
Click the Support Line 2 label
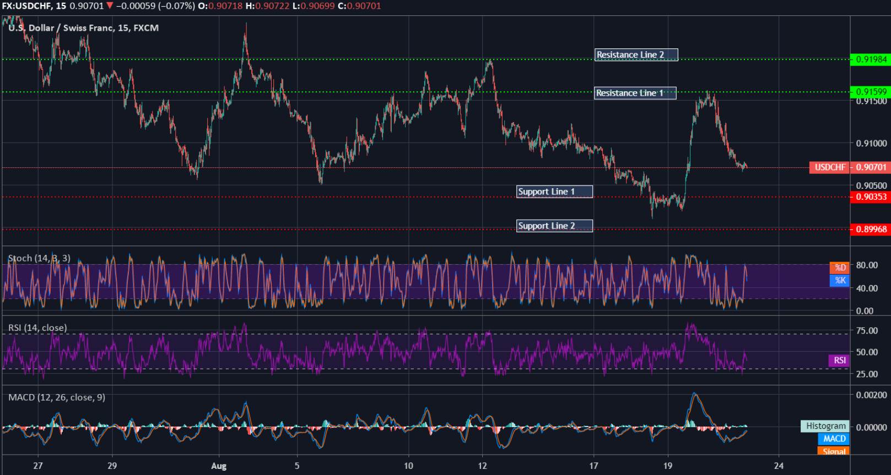click(x=554, y=226)
